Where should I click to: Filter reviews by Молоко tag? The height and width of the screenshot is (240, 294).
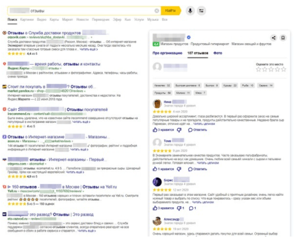pyautogui.click(x=183, y=93)
